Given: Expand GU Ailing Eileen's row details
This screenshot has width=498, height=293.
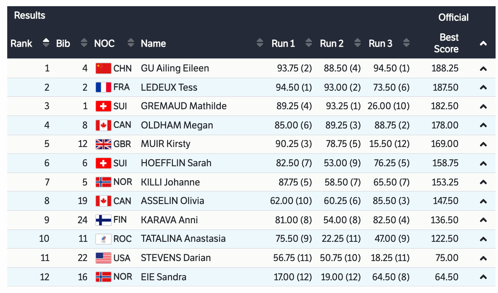Looking at the screenshot, I should [483, 69].
